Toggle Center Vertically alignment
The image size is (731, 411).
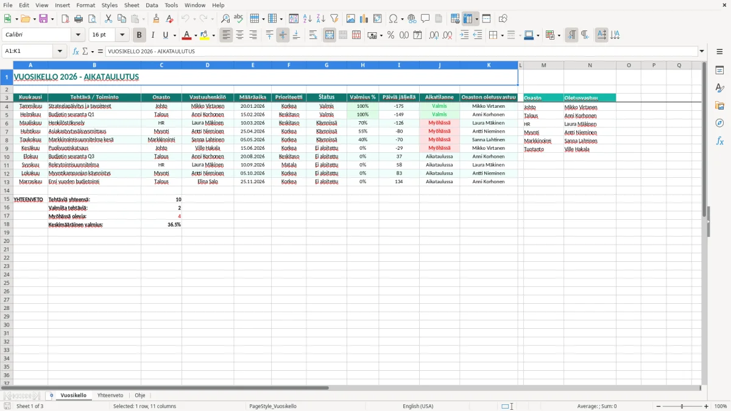(x=283, y=35)
